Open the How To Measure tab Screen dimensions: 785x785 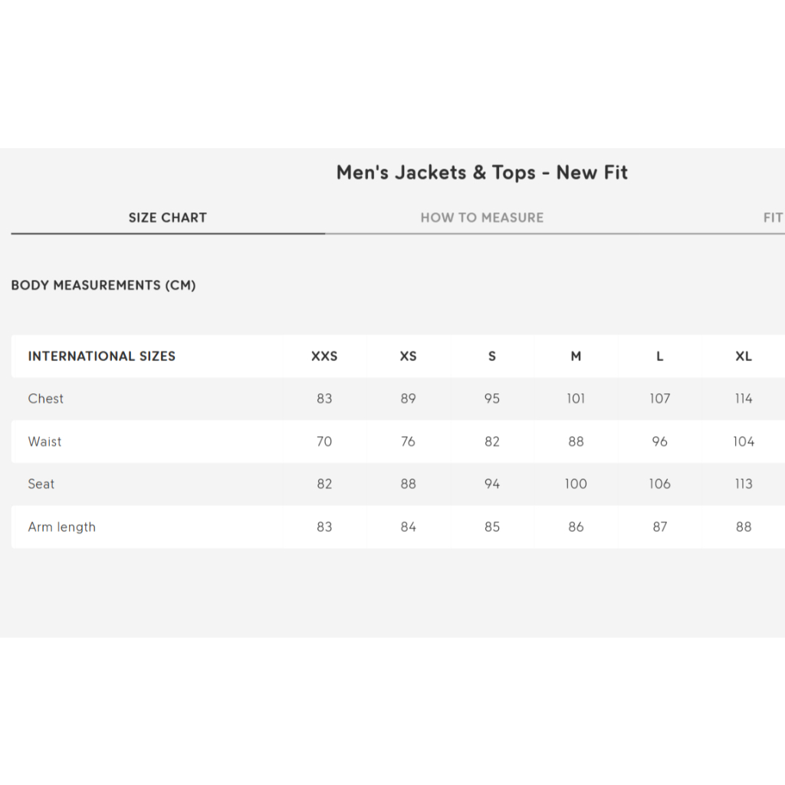(482, 218)
